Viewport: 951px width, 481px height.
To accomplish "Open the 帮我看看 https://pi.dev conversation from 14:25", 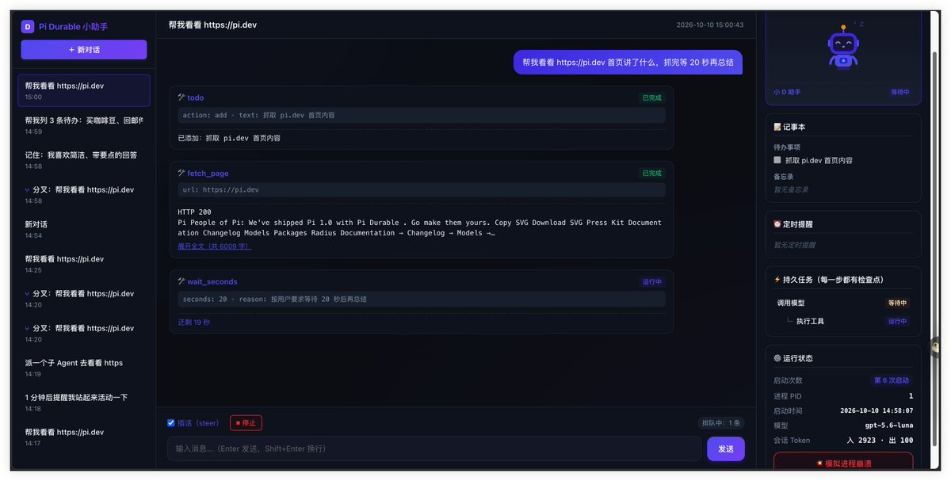I will pos(84,264).
